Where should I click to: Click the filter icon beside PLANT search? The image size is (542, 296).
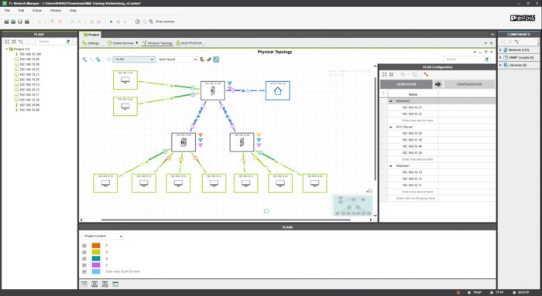68,42
